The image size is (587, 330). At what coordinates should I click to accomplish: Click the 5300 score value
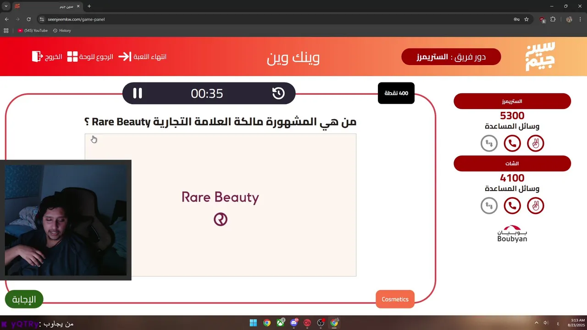pos(512,115)
